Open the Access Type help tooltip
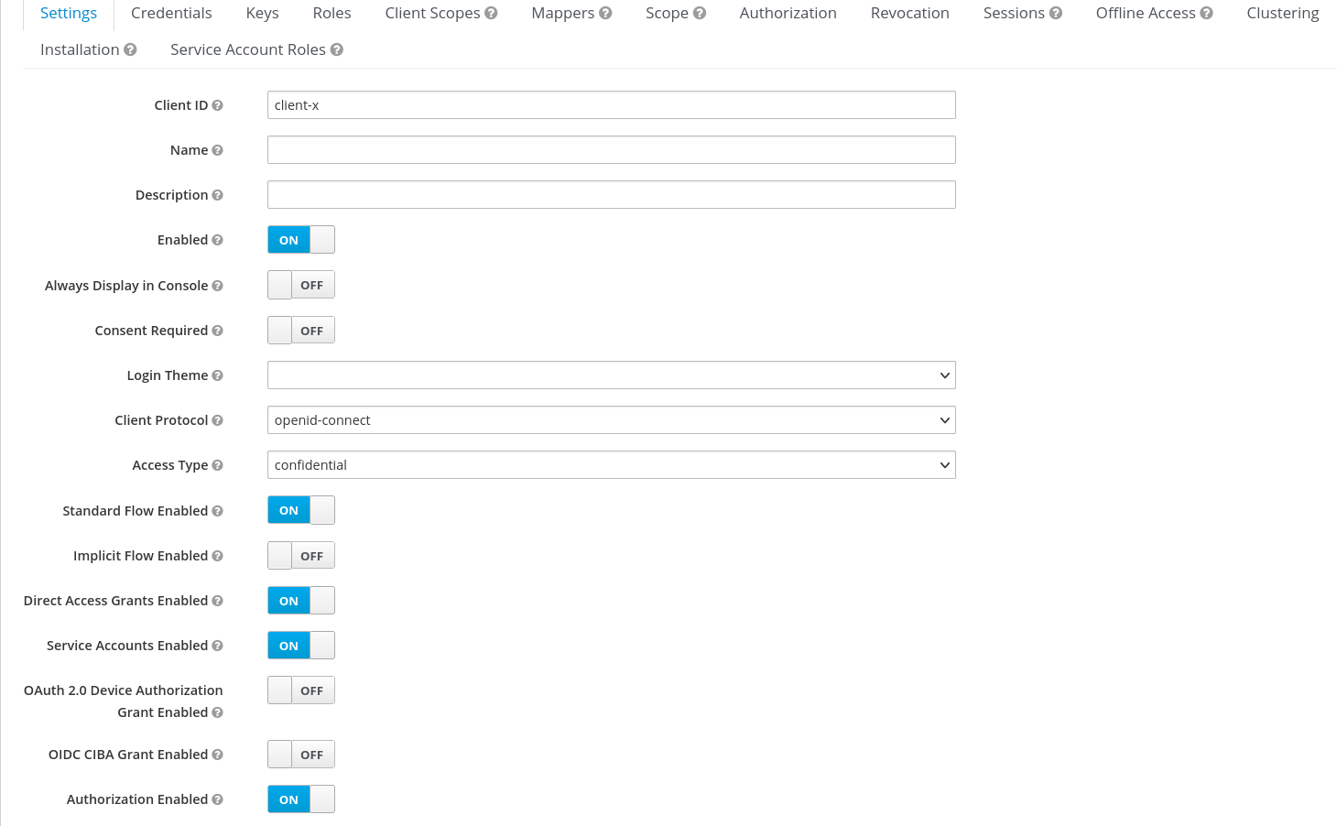Screen dimensions: 1337x826 [x=219, y=464]
